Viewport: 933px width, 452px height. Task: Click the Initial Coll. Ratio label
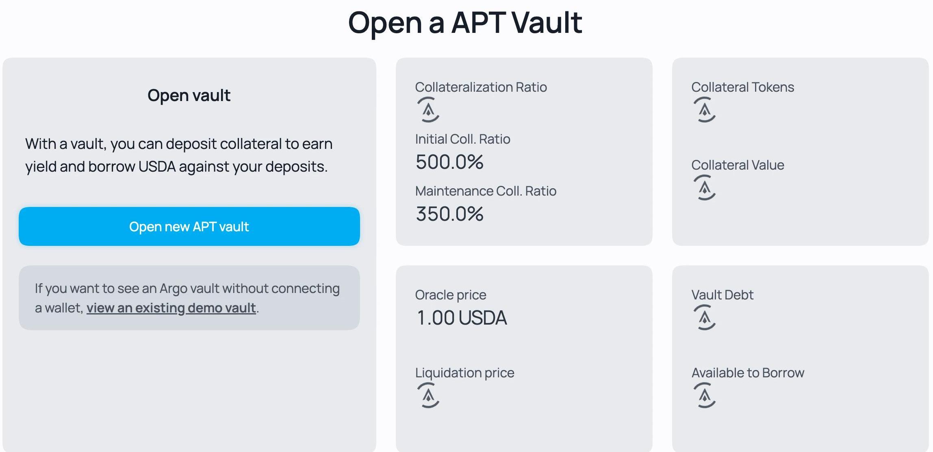pos(462,139)
